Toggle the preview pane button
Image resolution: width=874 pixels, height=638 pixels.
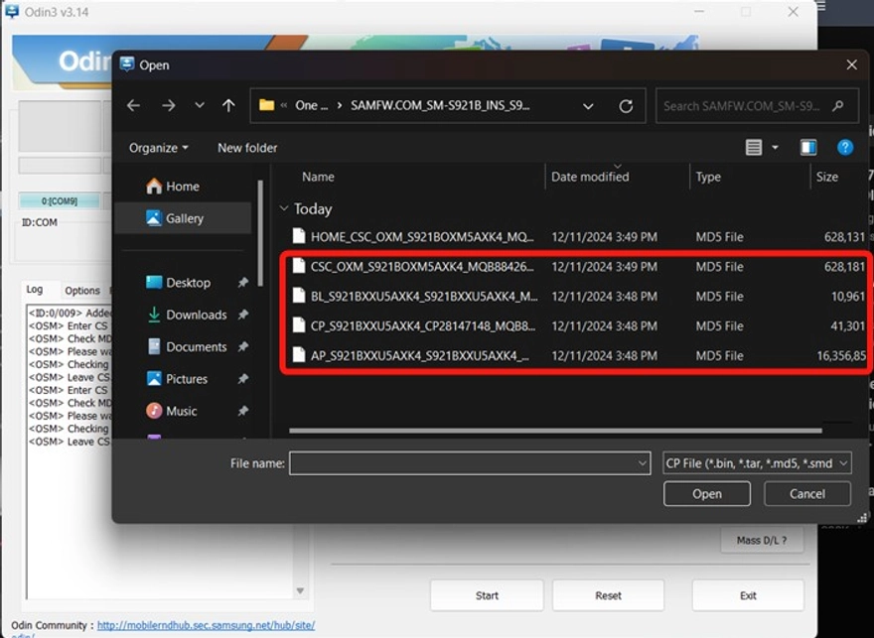[x=806, y=147]
